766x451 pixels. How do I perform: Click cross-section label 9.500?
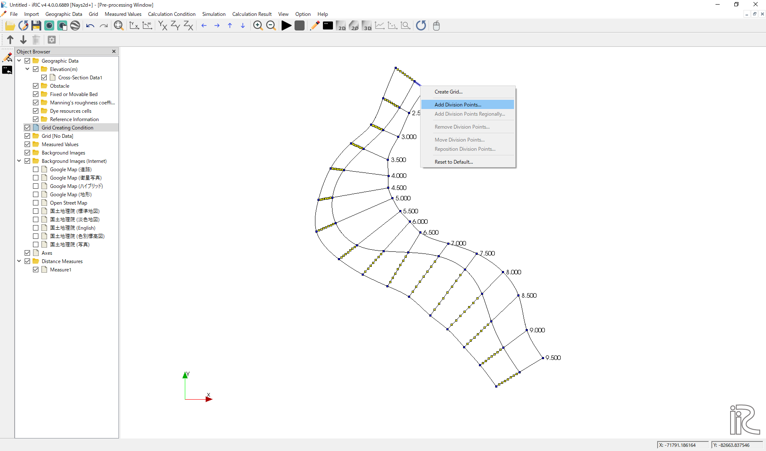point(553,358)
